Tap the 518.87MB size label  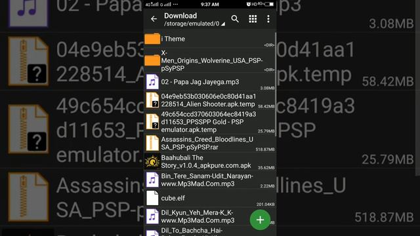coord(265,149)
